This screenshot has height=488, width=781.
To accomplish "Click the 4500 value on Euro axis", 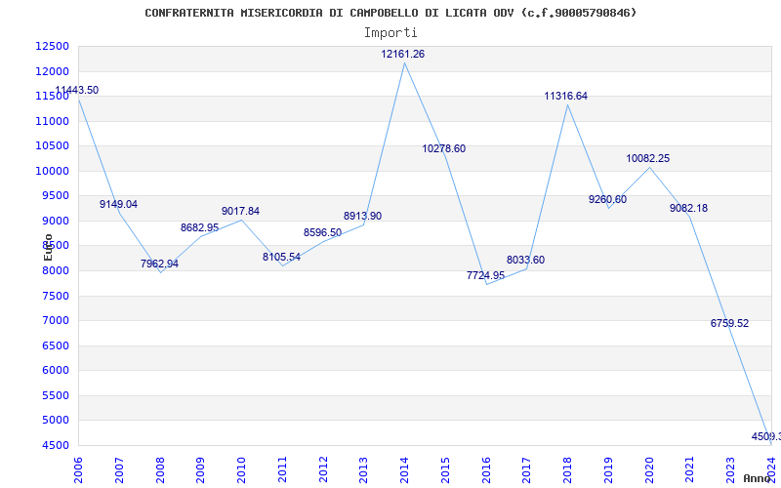I will (55, 446).
